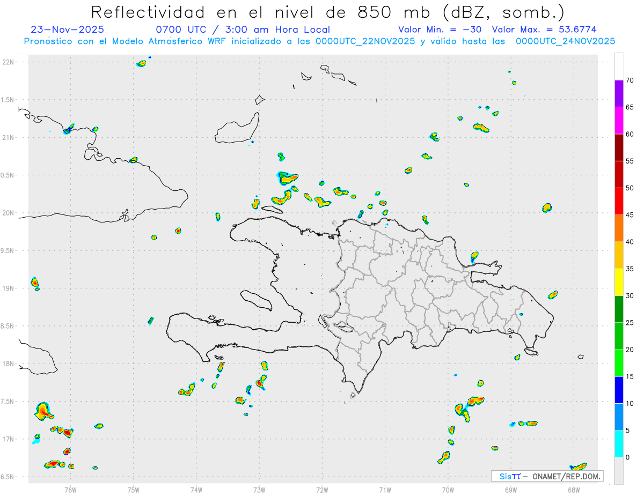Click the '73W' longitude axis label
The height and width of the screenshot is (497, 644).
pyautogui.click(x=259, y=489)
